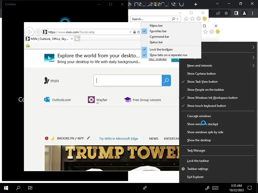Refresh the MSN page in Internet Explorer
The width and height of the screenshot is (258, 193).
tap(139, 32)
